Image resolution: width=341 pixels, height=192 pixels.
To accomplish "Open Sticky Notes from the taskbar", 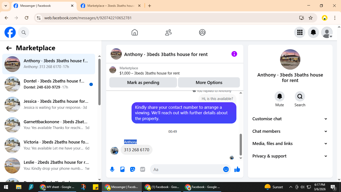I will tap(95, 187).
